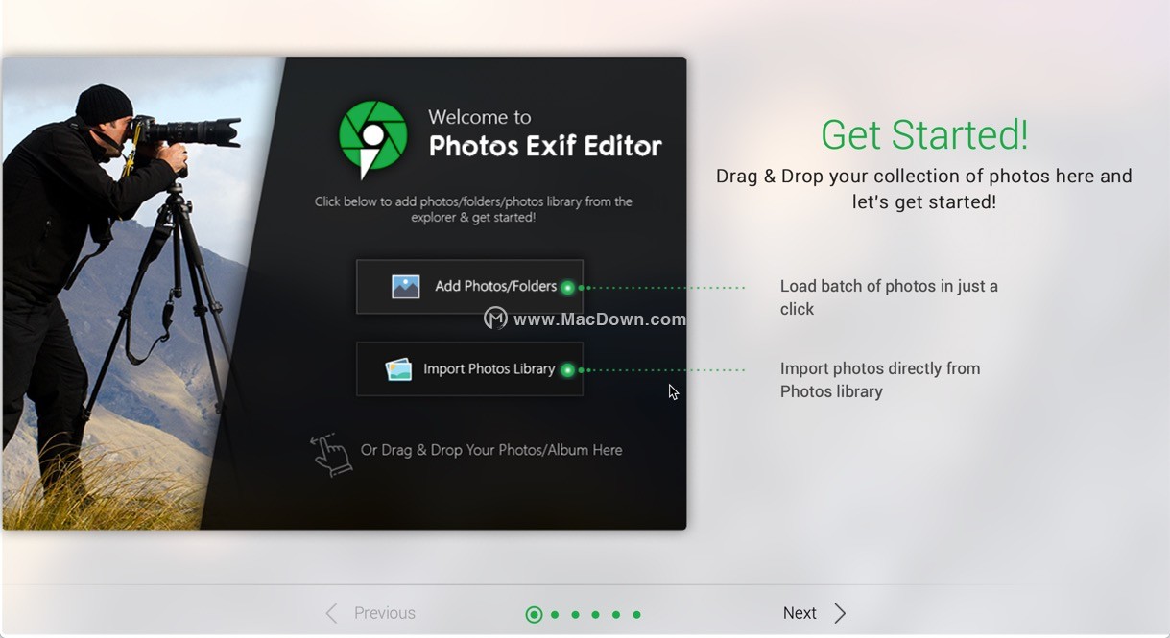Click the 'Photos Exif Editor' title text
1170x638 pixels.
point(545,146)
